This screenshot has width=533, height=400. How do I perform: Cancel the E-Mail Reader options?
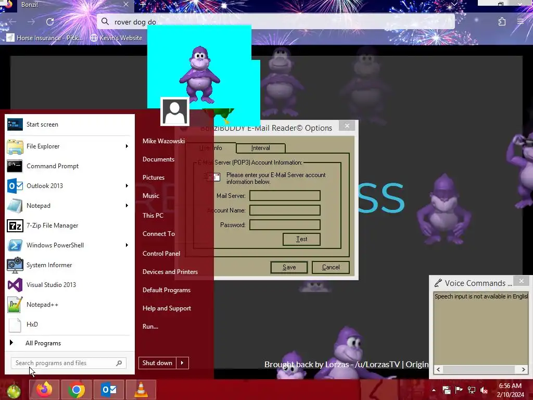[x=331, y=267]
